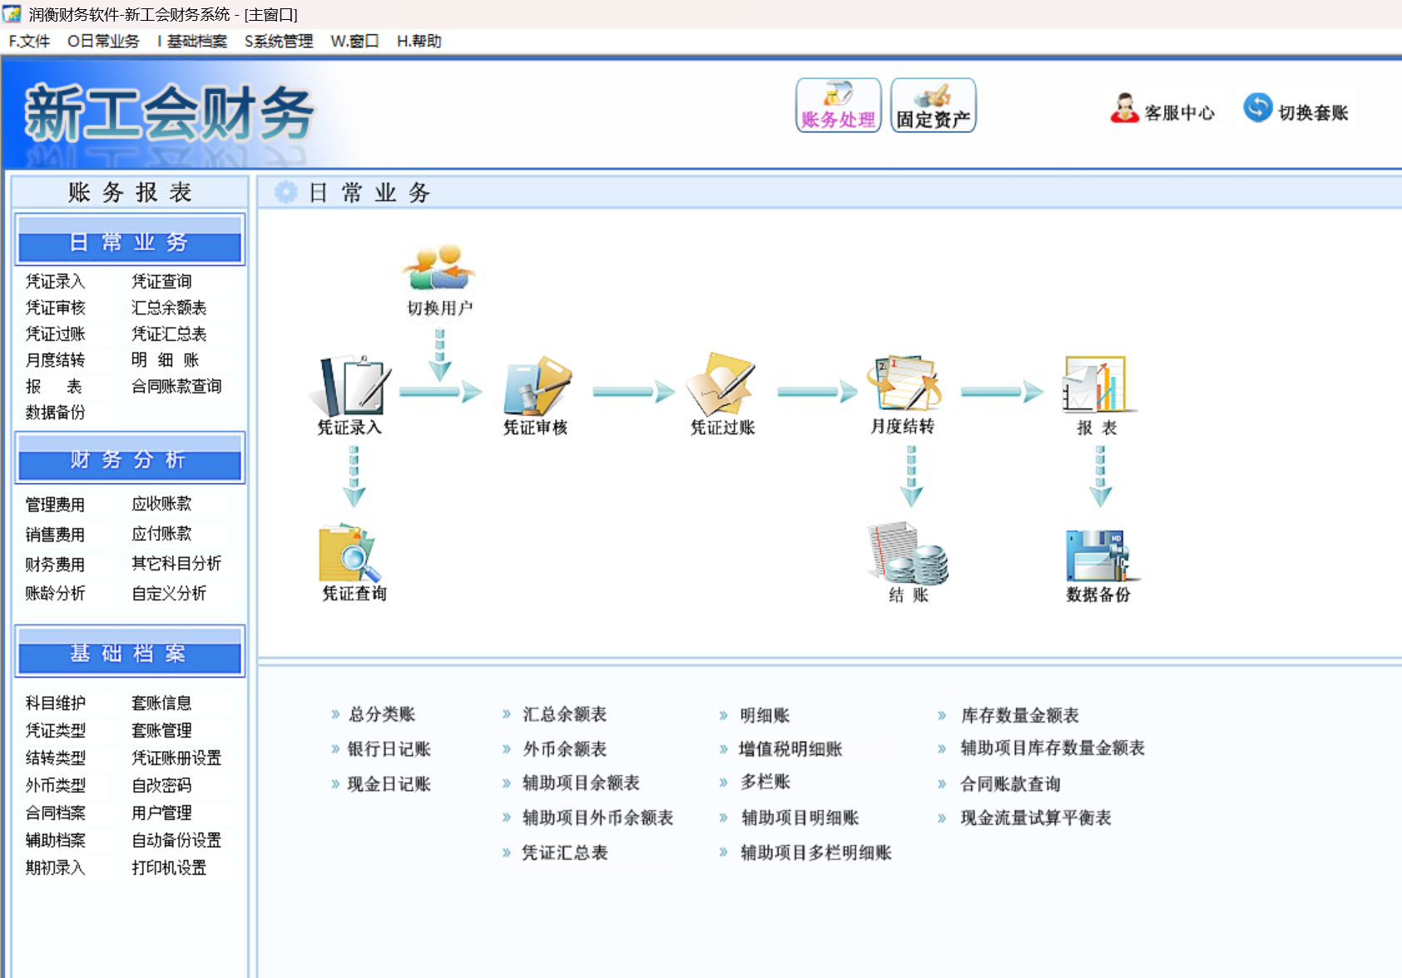This screenshot has width=1402, height=978.
Task: Open the 辅助项目多栏明细账 report link
Action: (x=815, y=852)
